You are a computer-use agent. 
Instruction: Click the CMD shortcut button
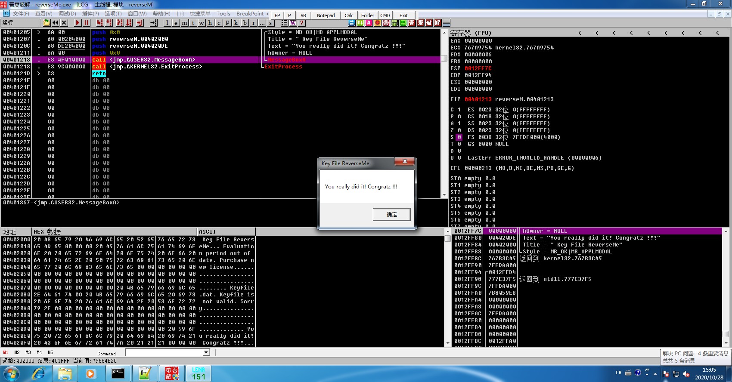coord(385,15)
